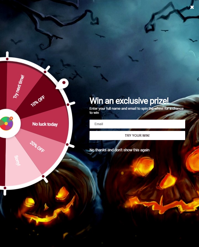Click the colorful wheel logo at center

6,123
